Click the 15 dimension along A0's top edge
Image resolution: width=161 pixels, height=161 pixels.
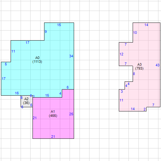[x=59, y=25]
